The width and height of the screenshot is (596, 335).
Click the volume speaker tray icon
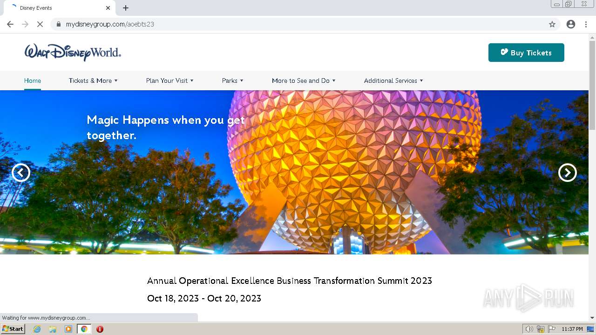tap(529, 329)
